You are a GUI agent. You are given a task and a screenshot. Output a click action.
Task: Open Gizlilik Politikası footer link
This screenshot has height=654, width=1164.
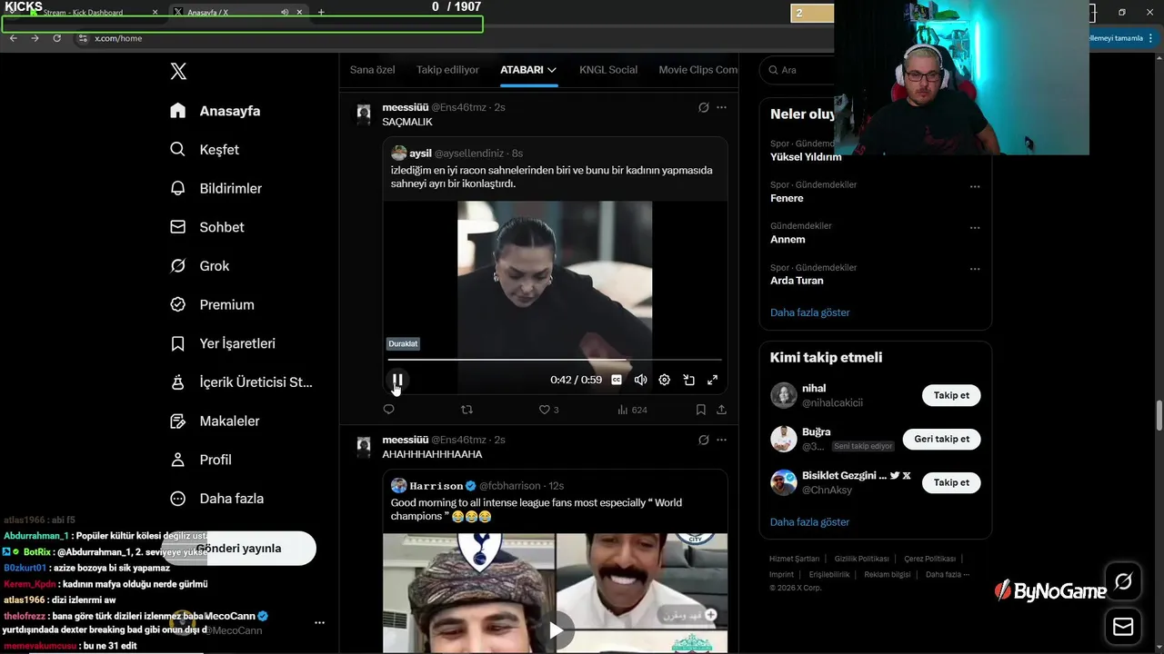tap(861, 559)
